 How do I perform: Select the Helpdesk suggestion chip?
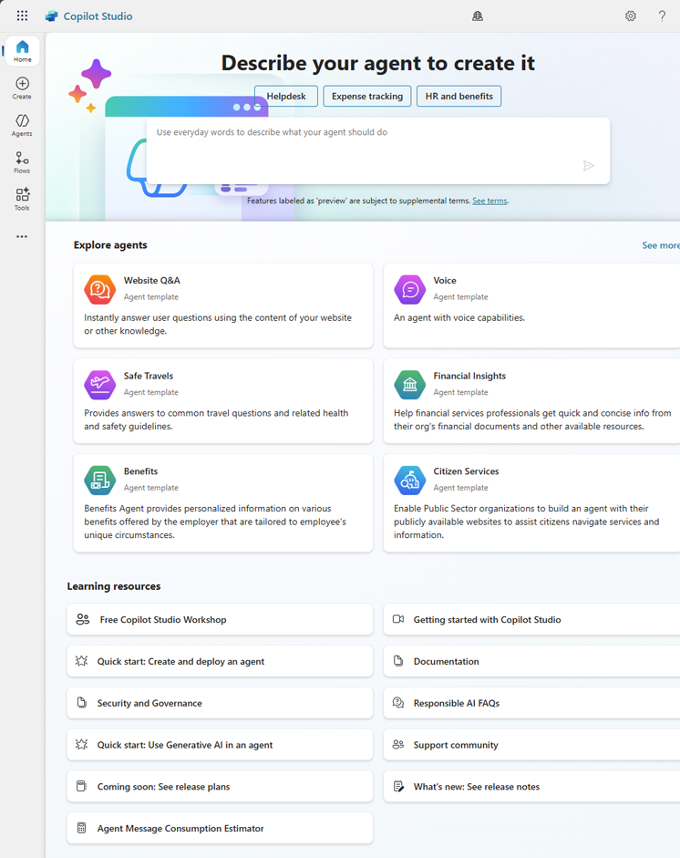pyautogui.click(x=286, y=97)
